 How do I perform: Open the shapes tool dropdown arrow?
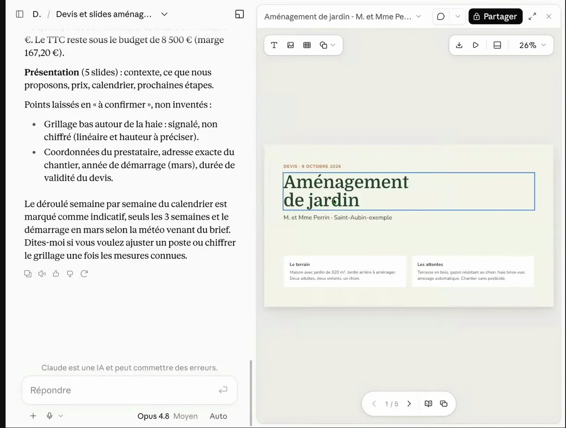(x=333, y=45)
